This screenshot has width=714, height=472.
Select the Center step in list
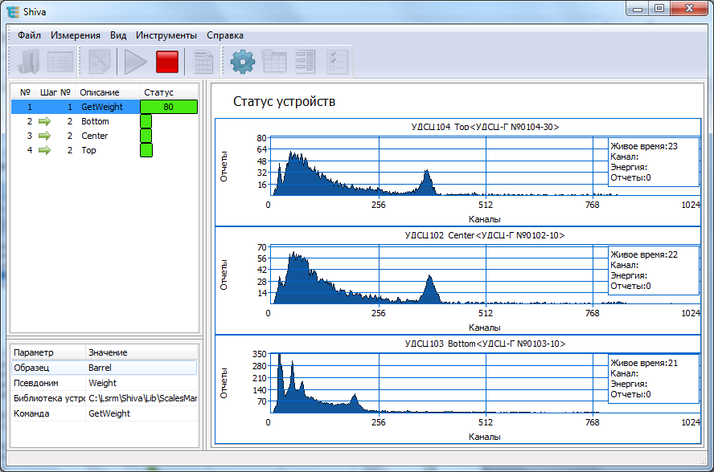click(x=94, y=136)
